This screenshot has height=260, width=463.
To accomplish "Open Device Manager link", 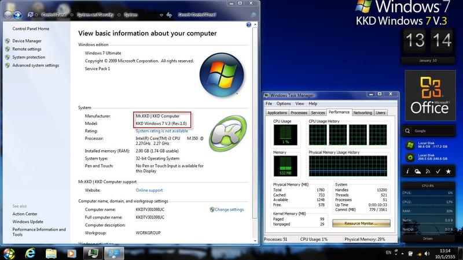I will pyautogui.click(x=27, y=41).
